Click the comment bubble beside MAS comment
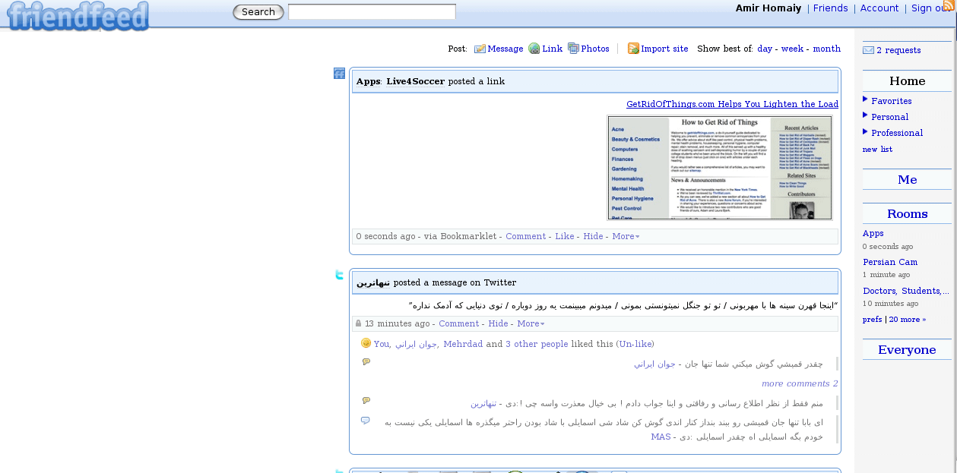Screen dimensions: 957x473 click(366, 420)
